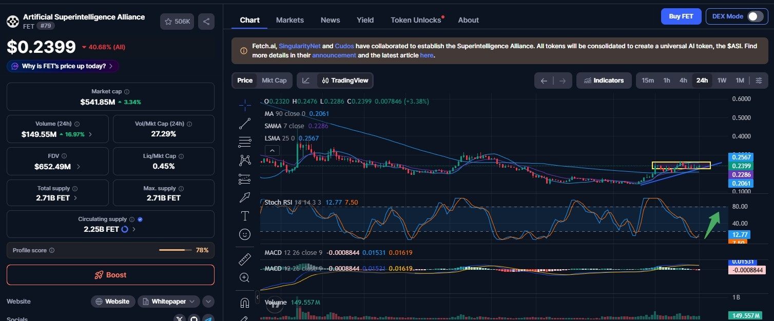
Task: Click the Stoch RSI indicator legend
Action: pos(311,203)
